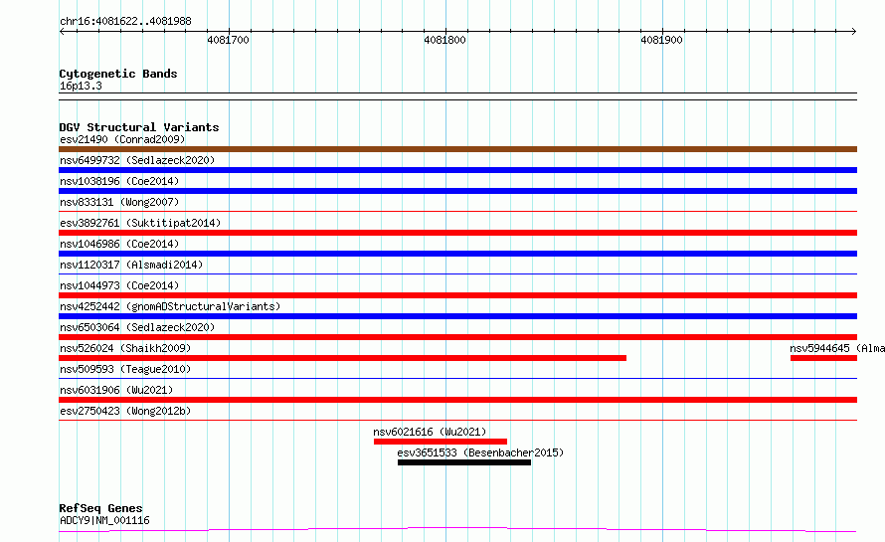Open variant nsv1044973 (Coe2014) label
This screenshot has height=542, width=885.
119,285
